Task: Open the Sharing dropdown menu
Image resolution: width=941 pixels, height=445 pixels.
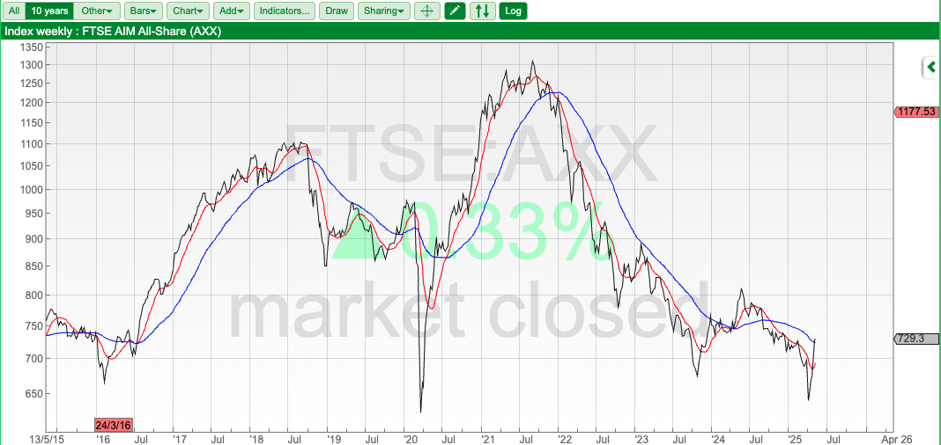Action: coord(384,11)
